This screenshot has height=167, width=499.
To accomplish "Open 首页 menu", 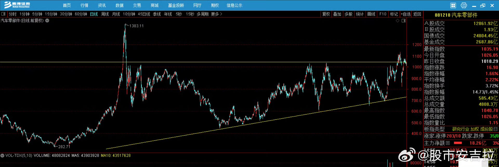I will pos(67,5).
